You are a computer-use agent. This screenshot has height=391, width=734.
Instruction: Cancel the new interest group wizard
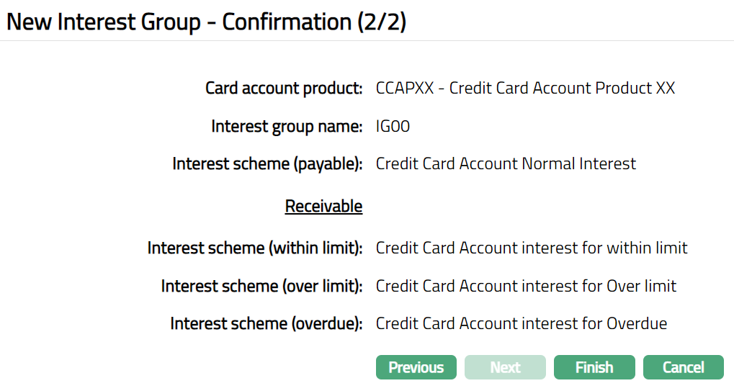683,367
